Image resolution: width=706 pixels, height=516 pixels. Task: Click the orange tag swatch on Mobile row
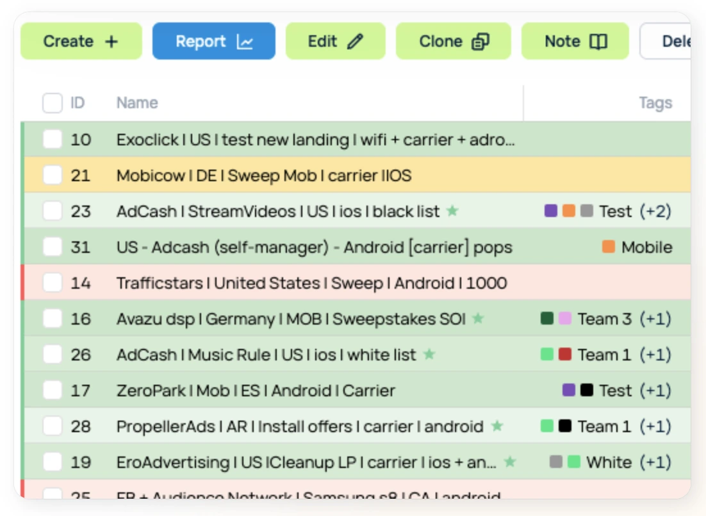click(x=608, y=246)
